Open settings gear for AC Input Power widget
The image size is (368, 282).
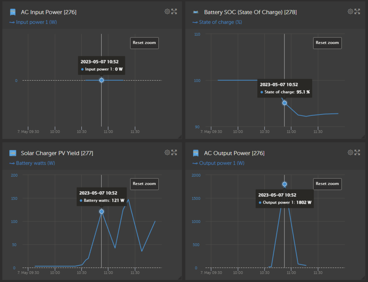tap(167, 11)
